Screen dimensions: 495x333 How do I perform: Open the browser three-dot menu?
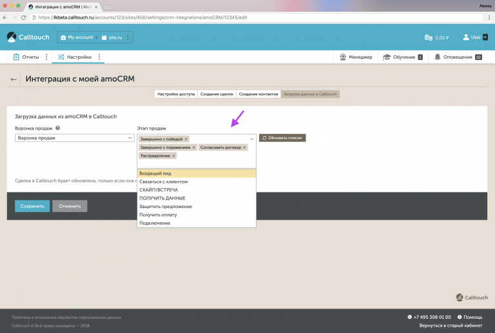(x=489, y=17)
